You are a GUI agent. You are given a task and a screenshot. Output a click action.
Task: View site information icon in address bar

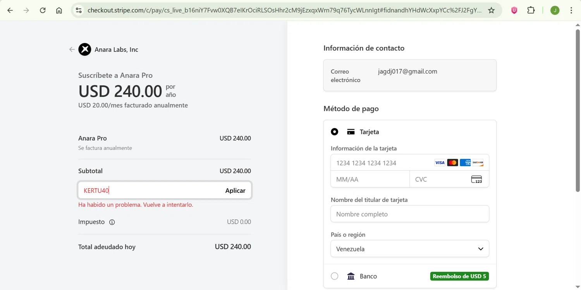click(x=79, y=10)
